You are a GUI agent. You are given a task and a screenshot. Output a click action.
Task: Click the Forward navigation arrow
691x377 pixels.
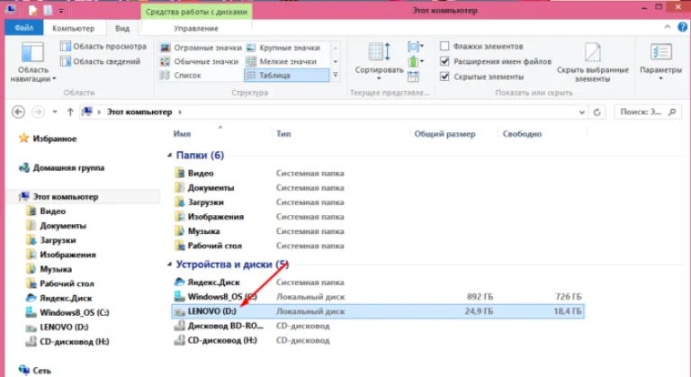tap(38, 112)
